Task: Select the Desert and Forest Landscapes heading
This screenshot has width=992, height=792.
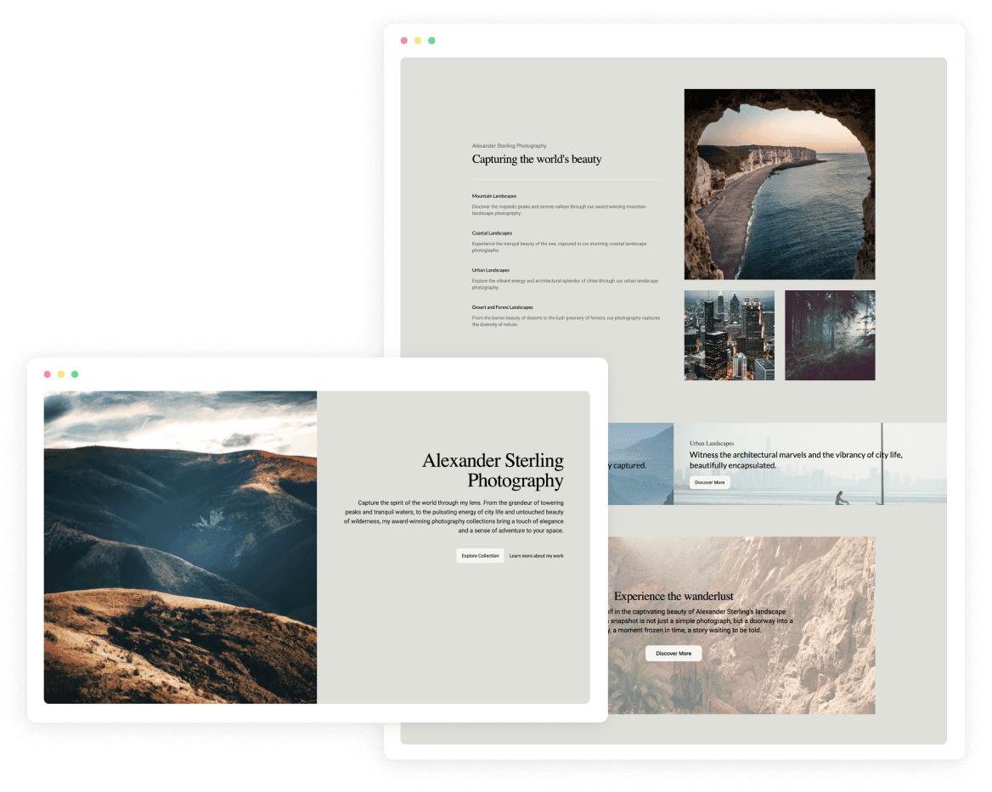Action: click(502, 307)
